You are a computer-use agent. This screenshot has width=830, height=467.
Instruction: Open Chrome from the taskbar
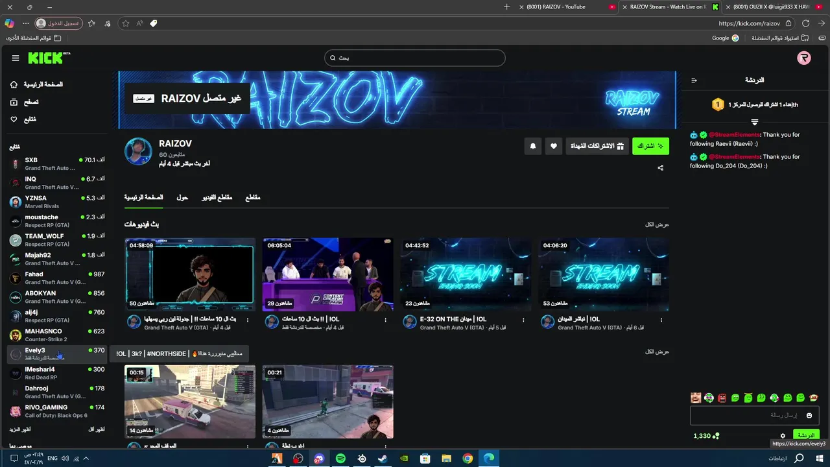coord(468,459)
